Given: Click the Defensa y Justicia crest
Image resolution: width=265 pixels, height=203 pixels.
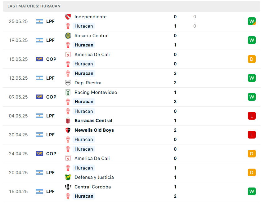Looking at the screenshot, I should click(x=68, y=177).
